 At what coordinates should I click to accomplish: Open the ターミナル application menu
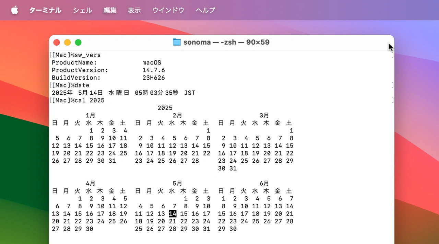pyautogui.click(x=45, y=10)
